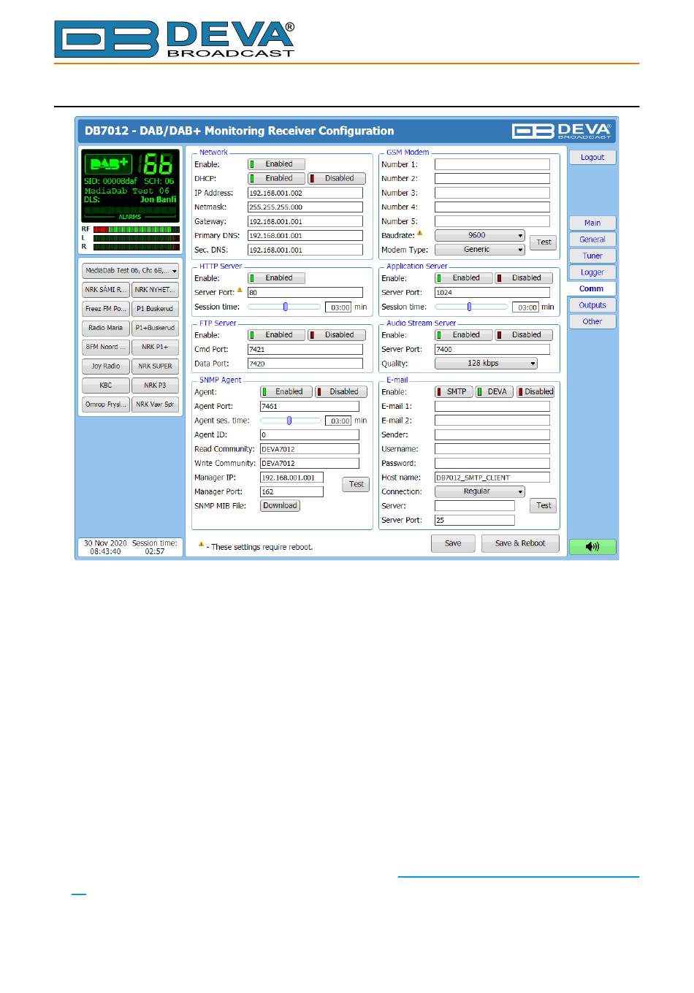694x993 pixels.
Task: Select Radio Maria station preset
Action: click(x=105, y=329)
